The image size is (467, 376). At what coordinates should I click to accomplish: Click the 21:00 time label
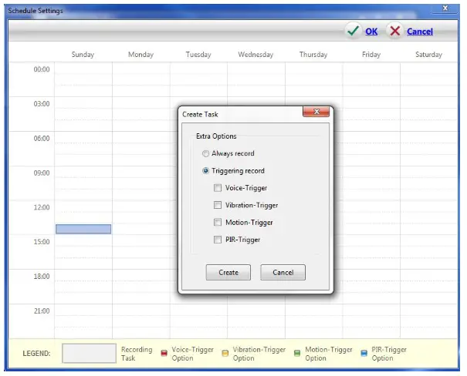click(x=42, y=311)
